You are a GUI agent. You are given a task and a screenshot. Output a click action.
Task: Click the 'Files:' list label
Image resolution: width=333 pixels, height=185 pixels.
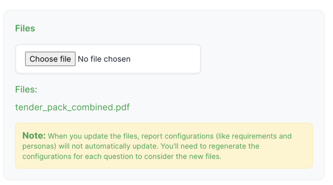click(x=26, y=89)
